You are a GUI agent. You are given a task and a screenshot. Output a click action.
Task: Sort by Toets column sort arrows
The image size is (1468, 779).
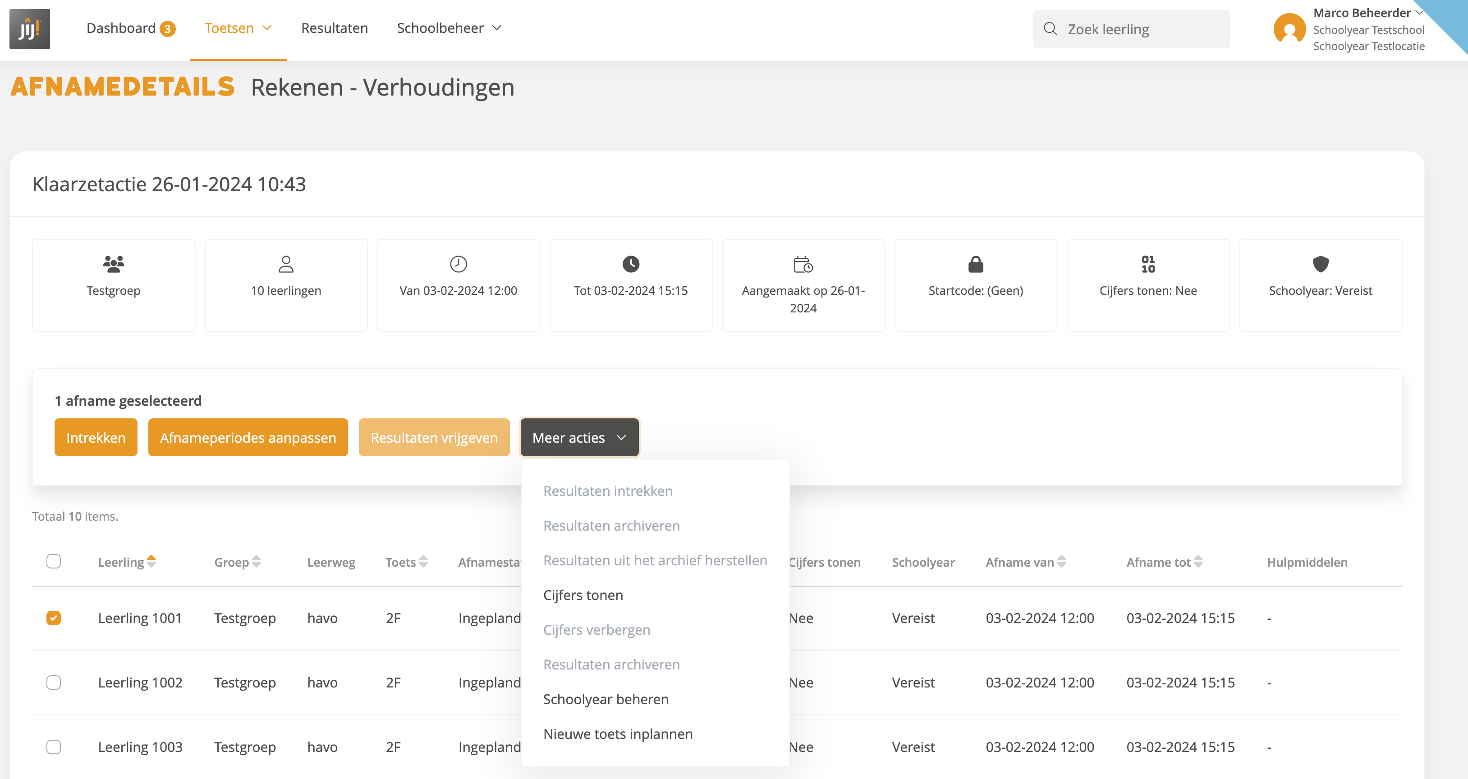[423, 562]
